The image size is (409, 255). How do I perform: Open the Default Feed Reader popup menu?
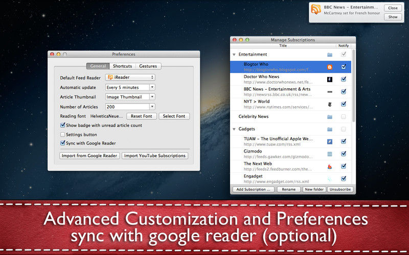point(130,78)
